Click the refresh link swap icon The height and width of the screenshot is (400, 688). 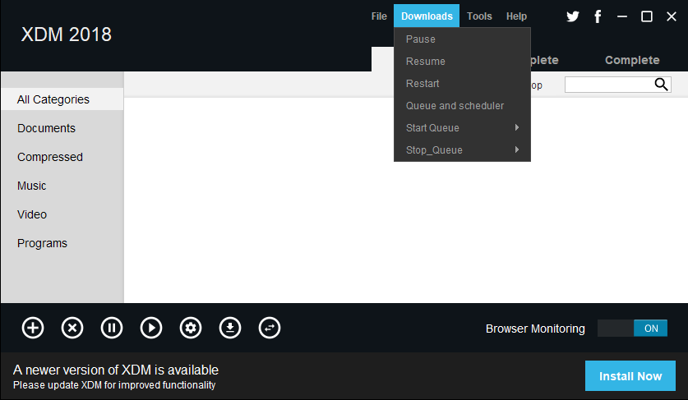(x=270, y=328)
